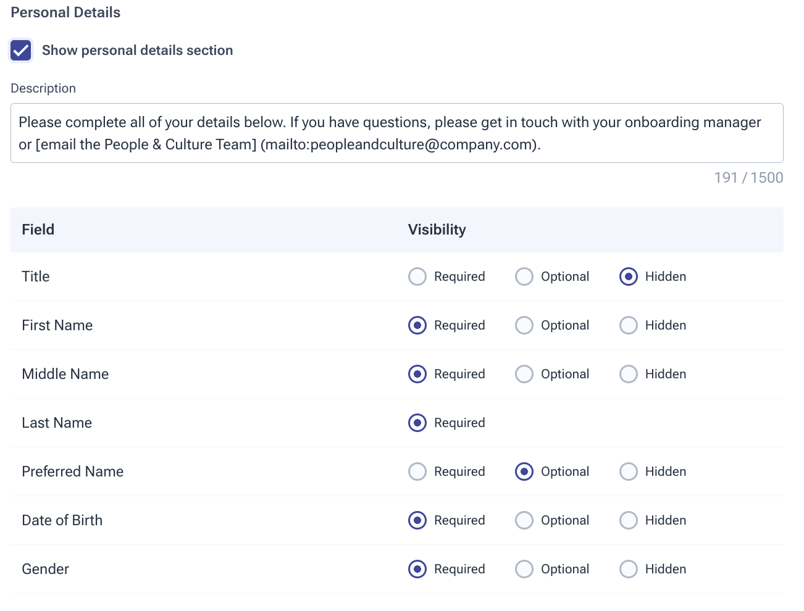Set Title visibility to Required
This screenshot has width=804, height=611.
tap(417, 276)
